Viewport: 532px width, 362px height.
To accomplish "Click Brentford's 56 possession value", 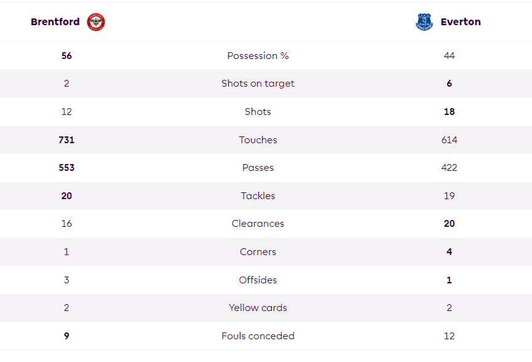I will (66, 55).
